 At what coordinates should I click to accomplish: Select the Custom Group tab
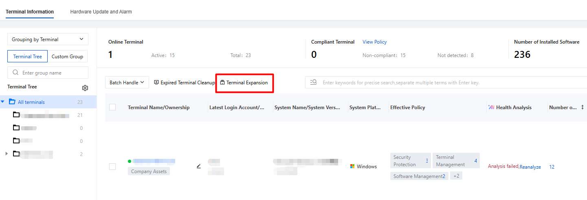click(x=67, y=57)
